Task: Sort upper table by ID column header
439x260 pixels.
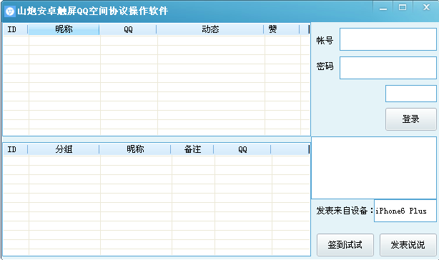Action: click(16, 29)
